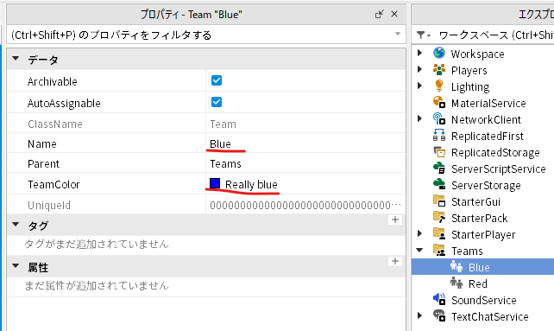
Task: Select Red team in Explorer
Action: pyautogui.click(x=478, y=283)
